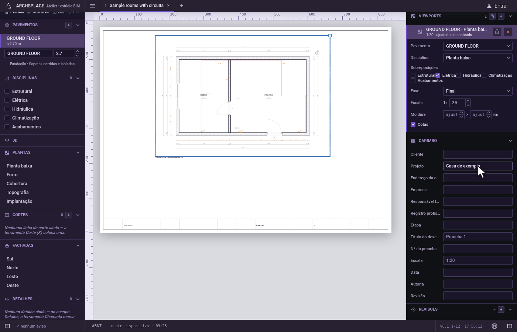This screenshot has height=332, width=517.
Task: Uncheck the Elétrica overlay in Sobreposições
Action: [x=438, y=75]
